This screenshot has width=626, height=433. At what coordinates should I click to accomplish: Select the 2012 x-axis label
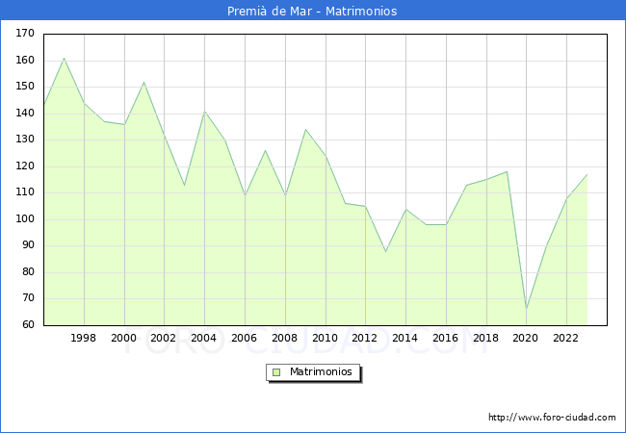click(365, 338)
